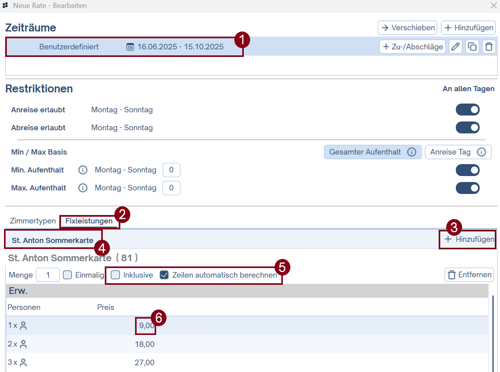
Task: Click the copy icon for the period
Action: coord(472,47)
